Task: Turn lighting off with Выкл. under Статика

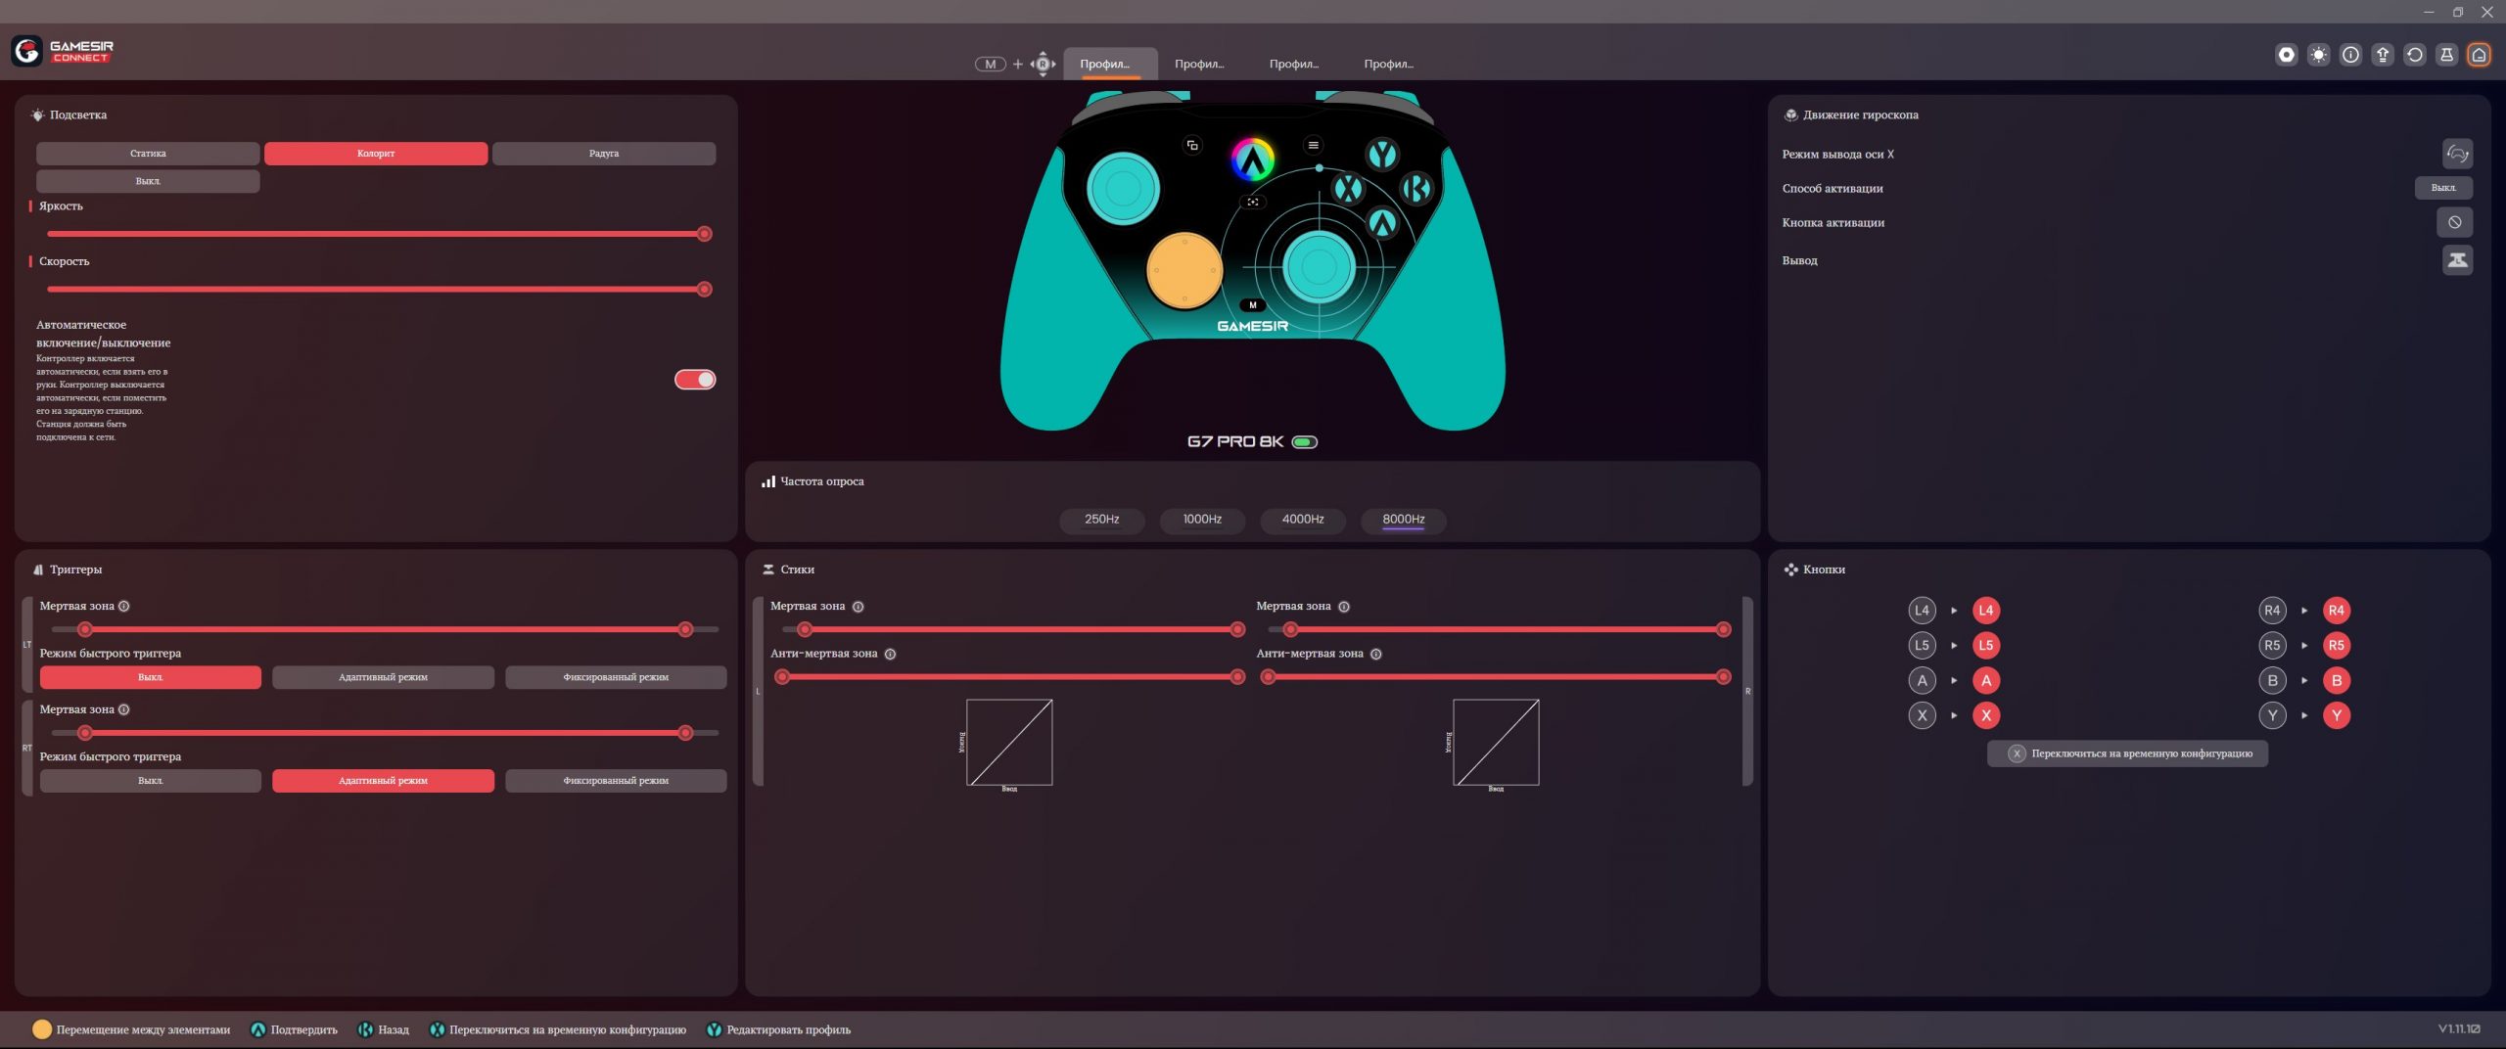Action: pos(148,181)
